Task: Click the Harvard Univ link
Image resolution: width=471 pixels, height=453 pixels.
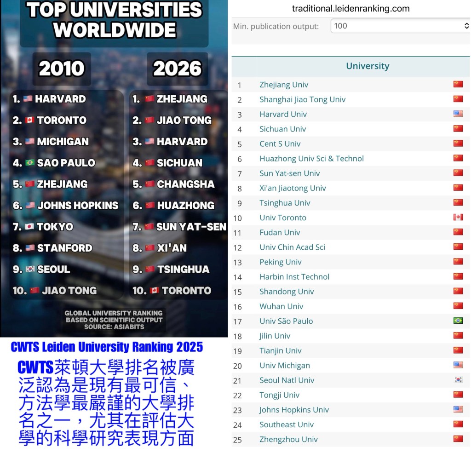Action: [x=283, y=114]
